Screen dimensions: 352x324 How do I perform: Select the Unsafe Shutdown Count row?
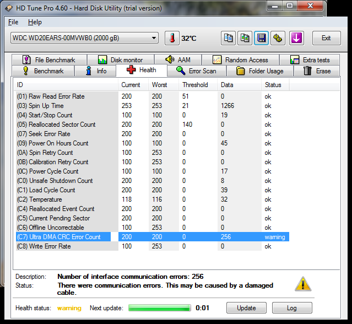pyautogui.click(x=153, y=181)
